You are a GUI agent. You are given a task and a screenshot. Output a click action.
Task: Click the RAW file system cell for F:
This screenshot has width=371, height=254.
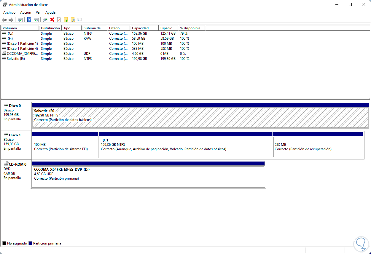point(87,39)
